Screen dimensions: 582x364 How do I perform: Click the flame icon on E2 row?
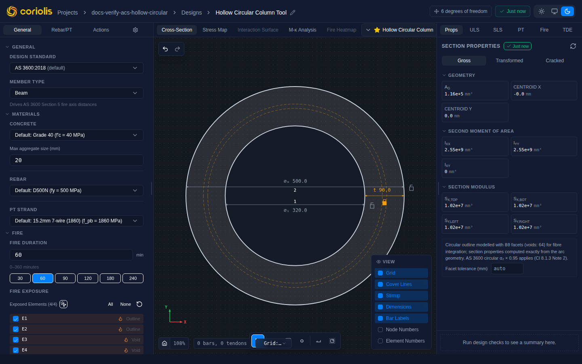point(120,329)
